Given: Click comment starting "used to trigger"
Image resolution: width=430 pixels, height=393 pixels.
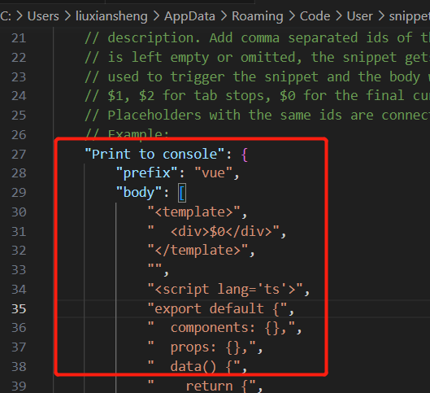Looking at the screenshot, I should click(x=257, y=76).
